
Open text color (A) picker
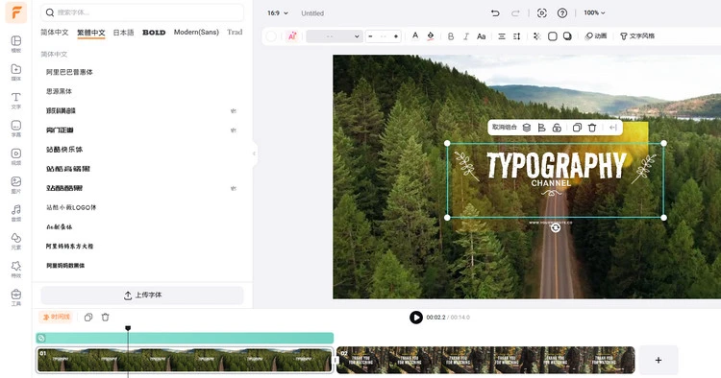pos(415,35)
